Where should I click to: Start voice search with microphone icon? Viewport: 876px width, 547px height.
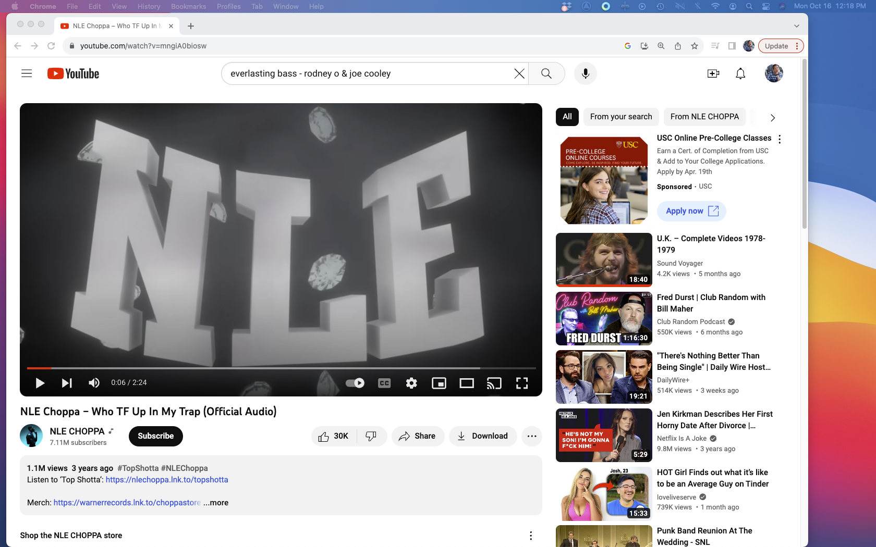(x=586, y=73)
